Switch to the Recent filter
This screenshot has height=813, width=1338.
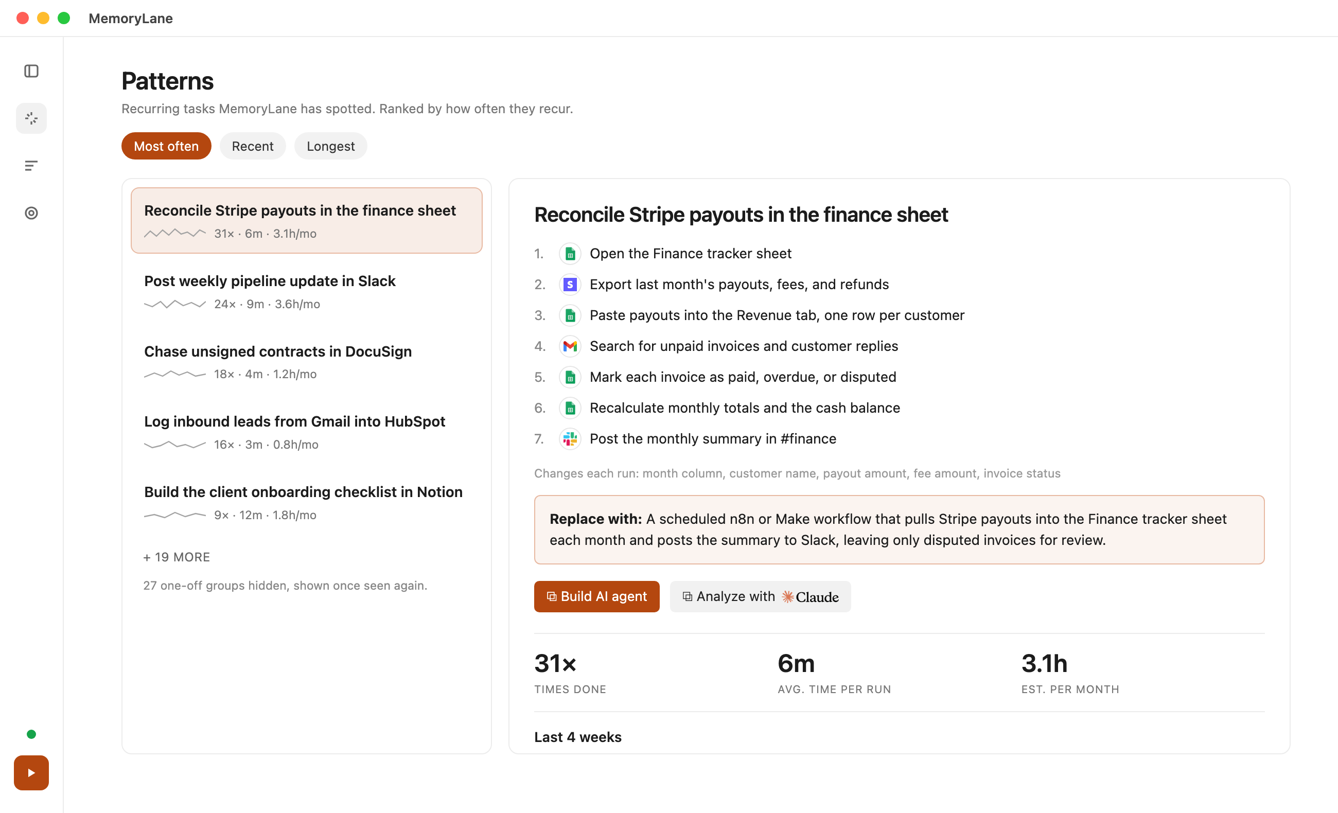(x=253, y=146)
